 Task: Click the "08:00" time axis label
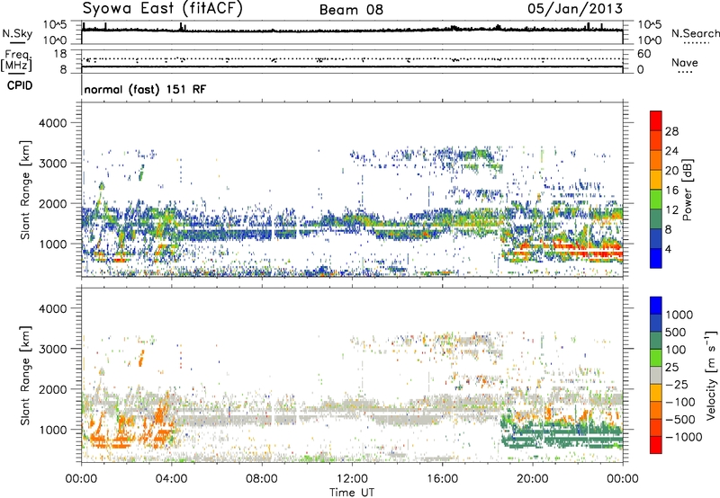point(262,479)
